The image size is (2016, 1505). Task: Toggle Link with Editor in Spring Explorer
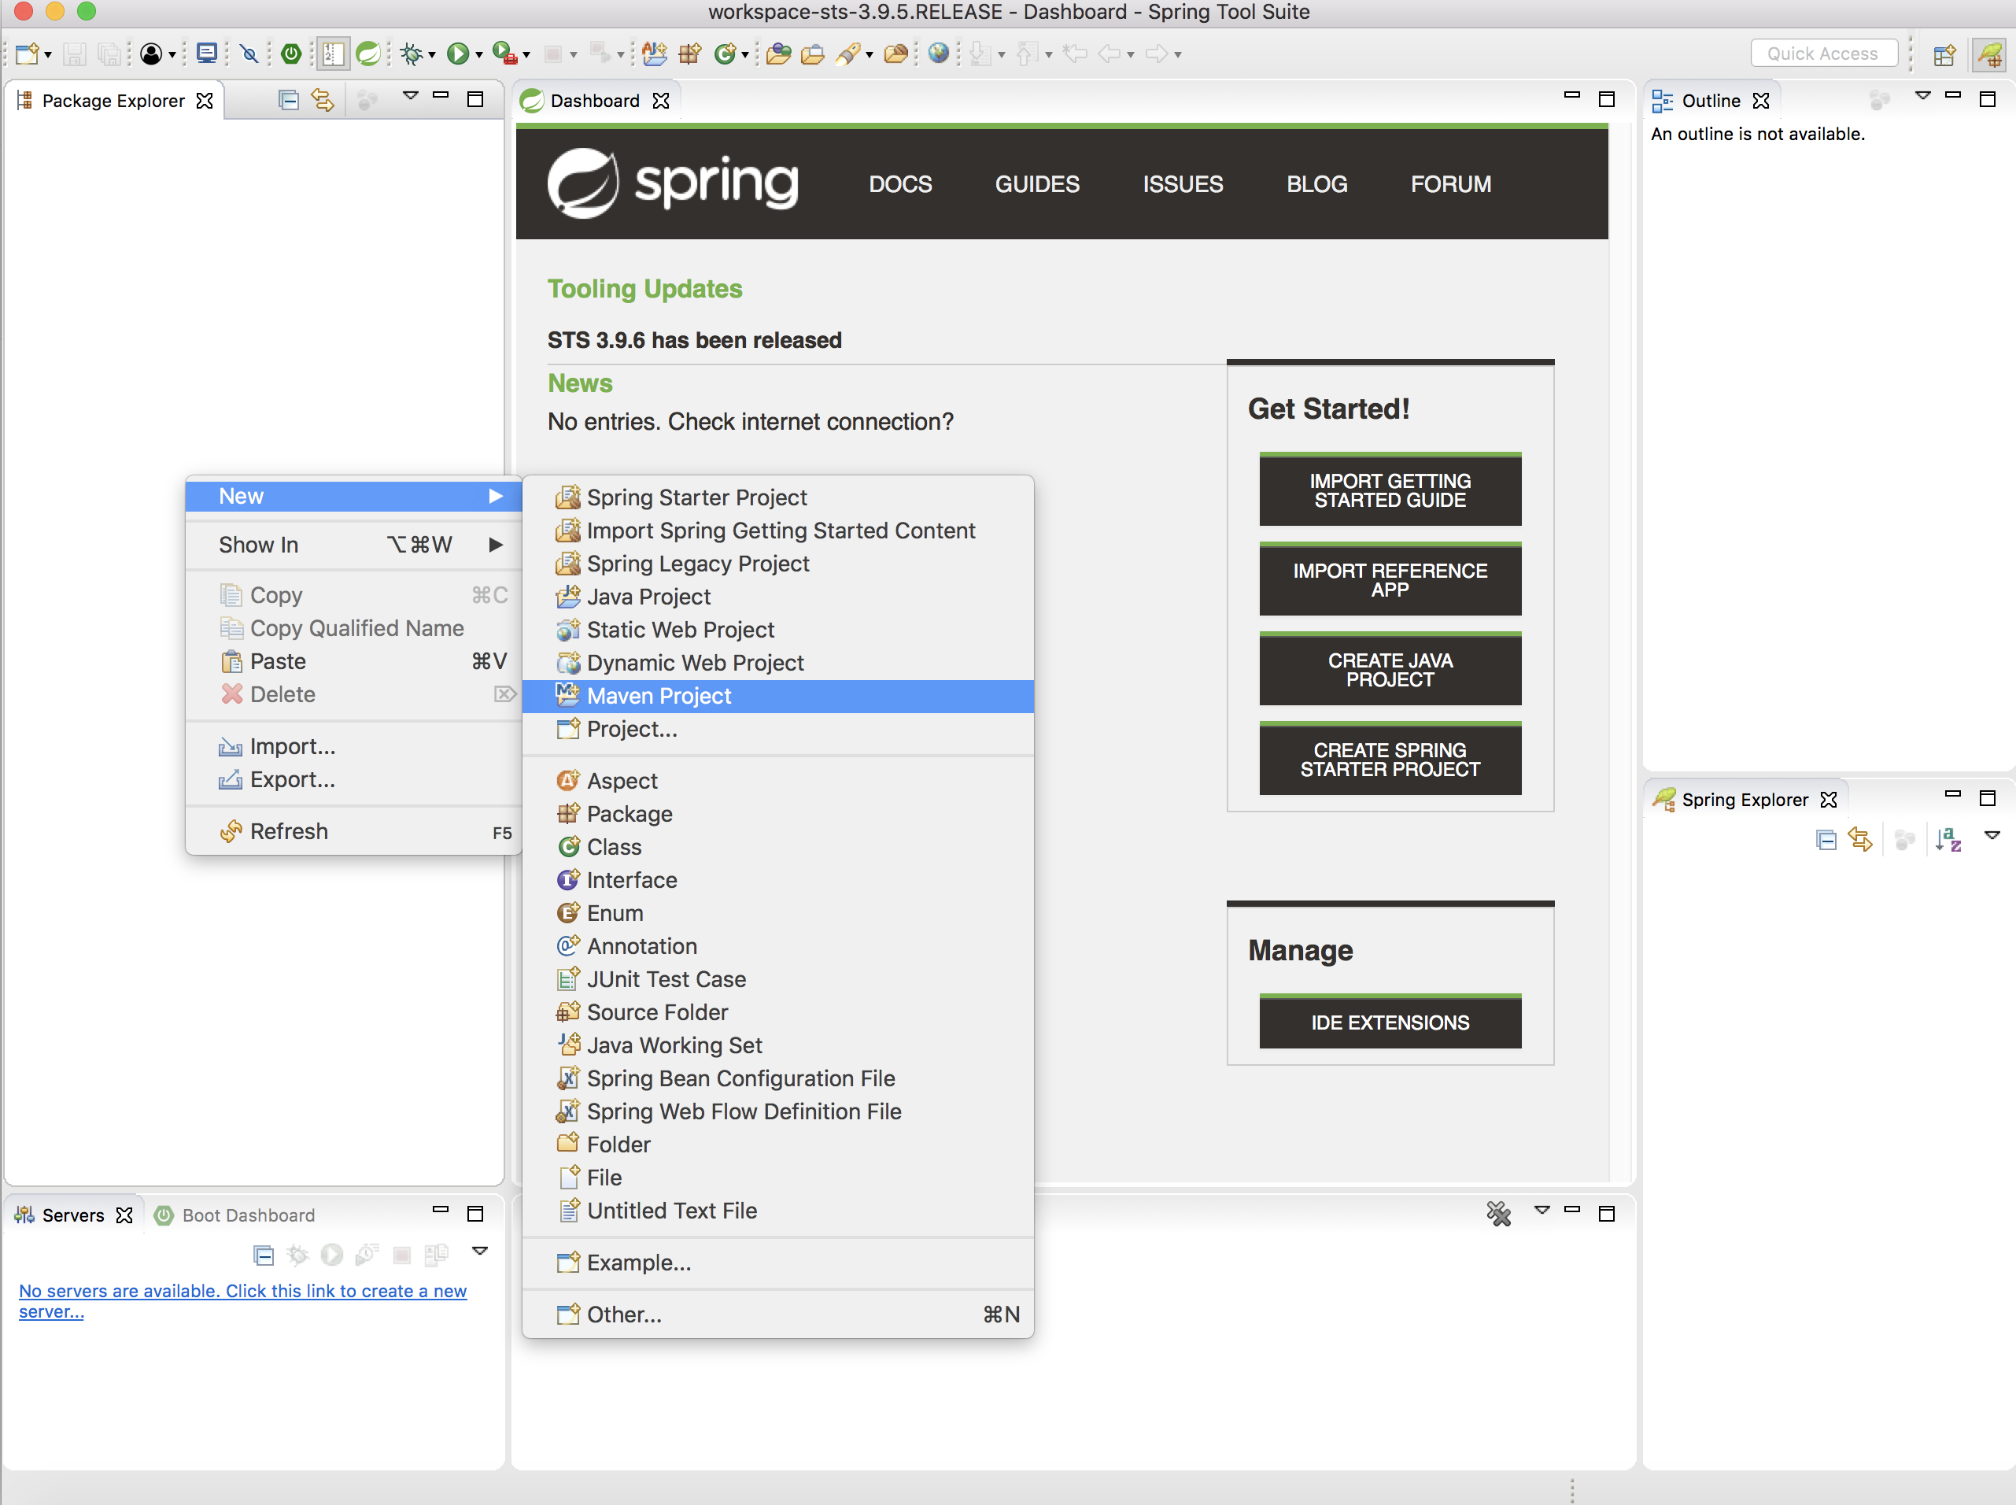(1859, 839)
